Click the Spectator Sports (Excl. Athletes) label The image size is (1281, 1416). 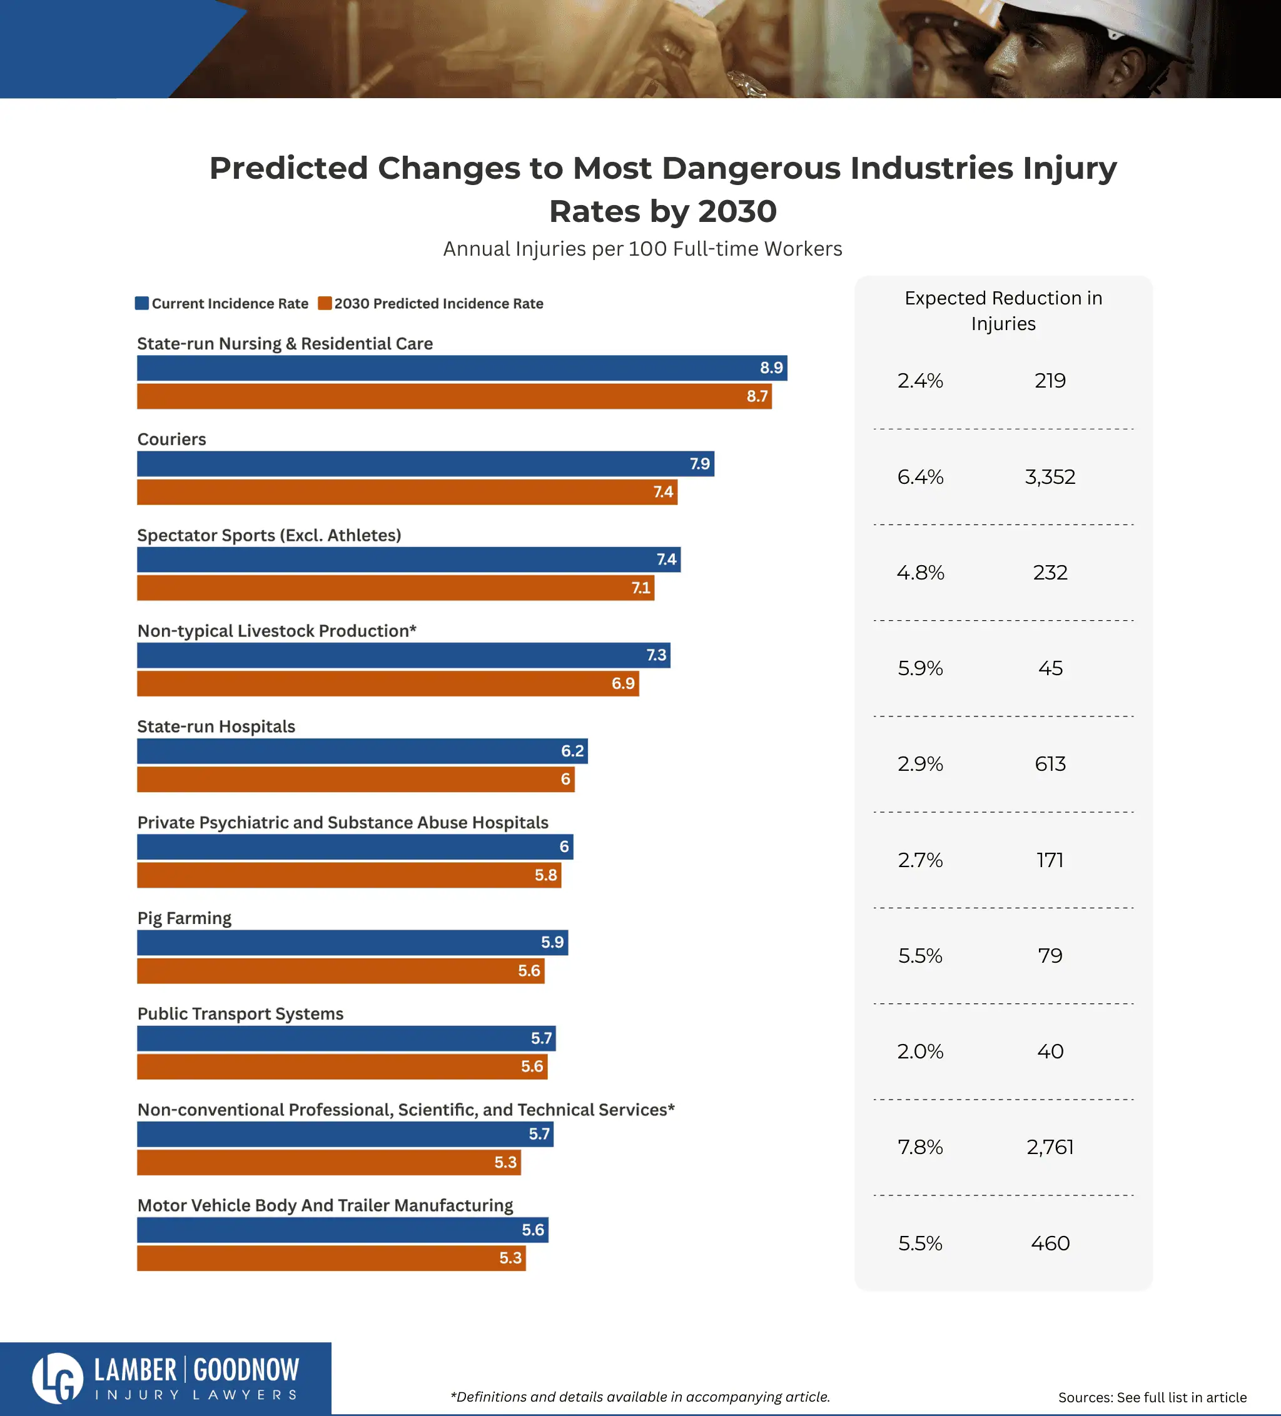[269, 535]
